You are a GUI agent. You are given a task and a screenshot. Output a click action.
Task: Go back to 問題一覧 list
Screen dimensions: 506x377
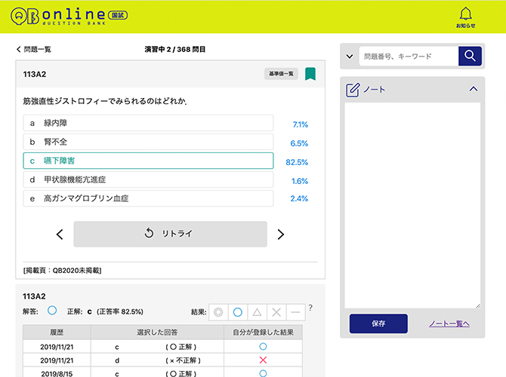34,49
